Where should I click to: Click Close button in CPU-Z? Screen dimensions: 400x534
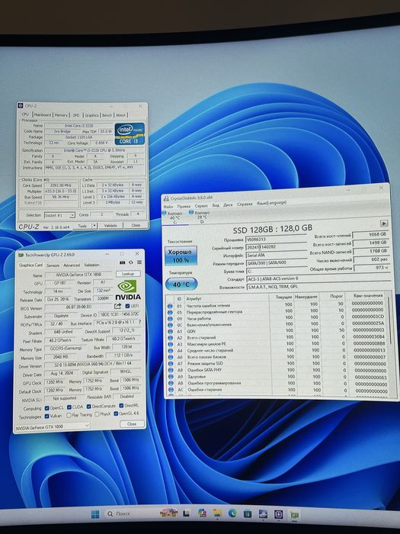136,226
